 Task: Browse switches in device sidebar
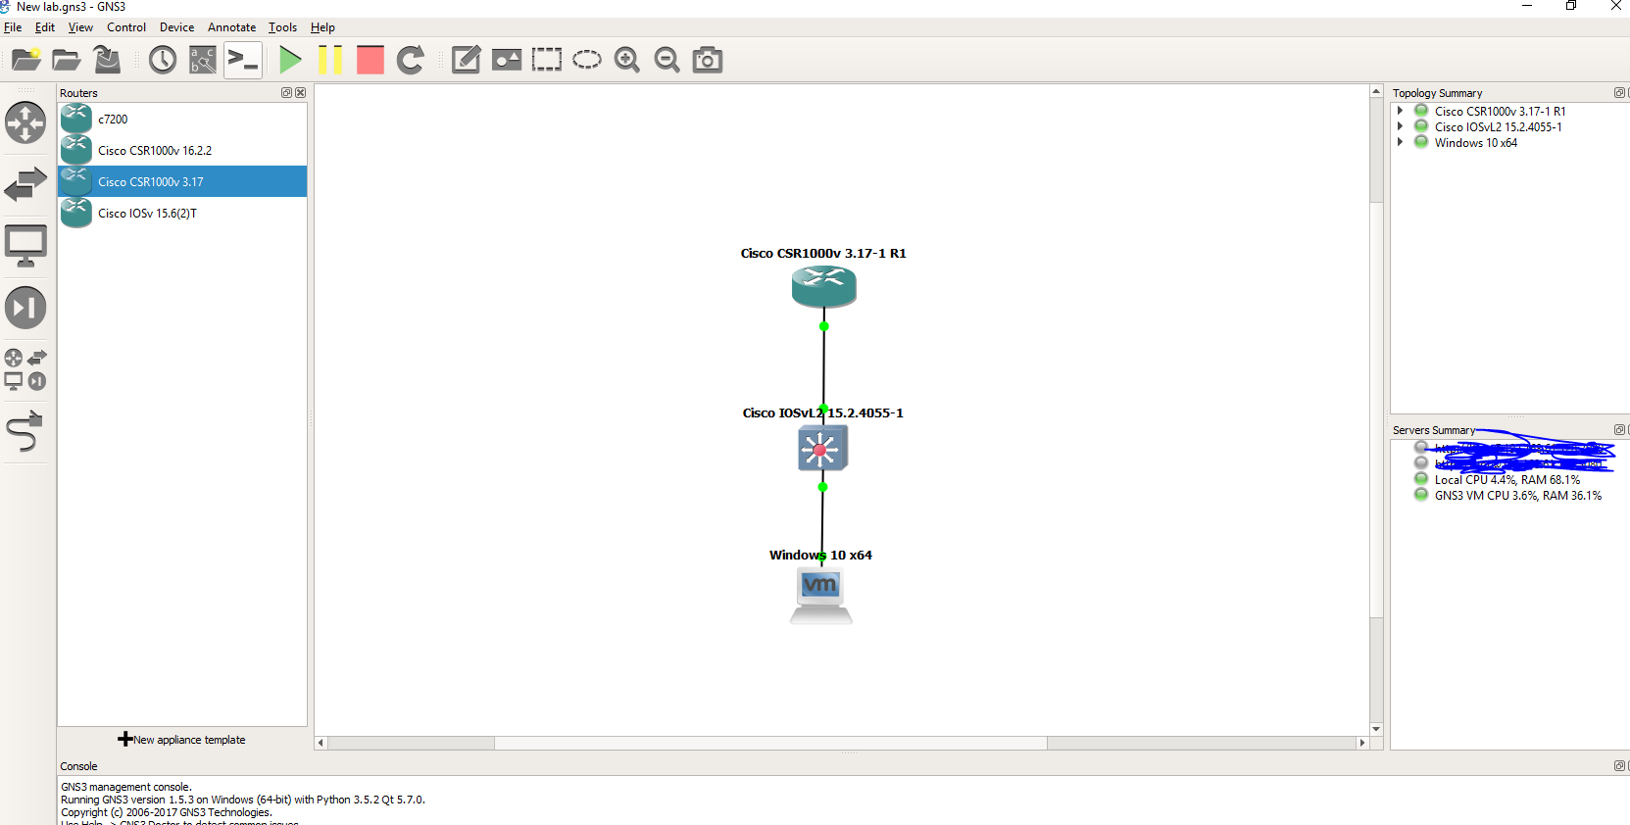tap(25, 184)
